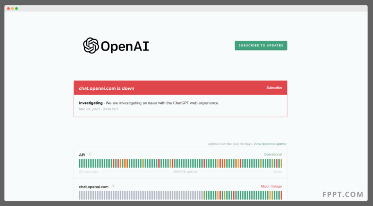373x206 pixels.
Task: Click the question mark icon next to API
Action: (90, 154)
